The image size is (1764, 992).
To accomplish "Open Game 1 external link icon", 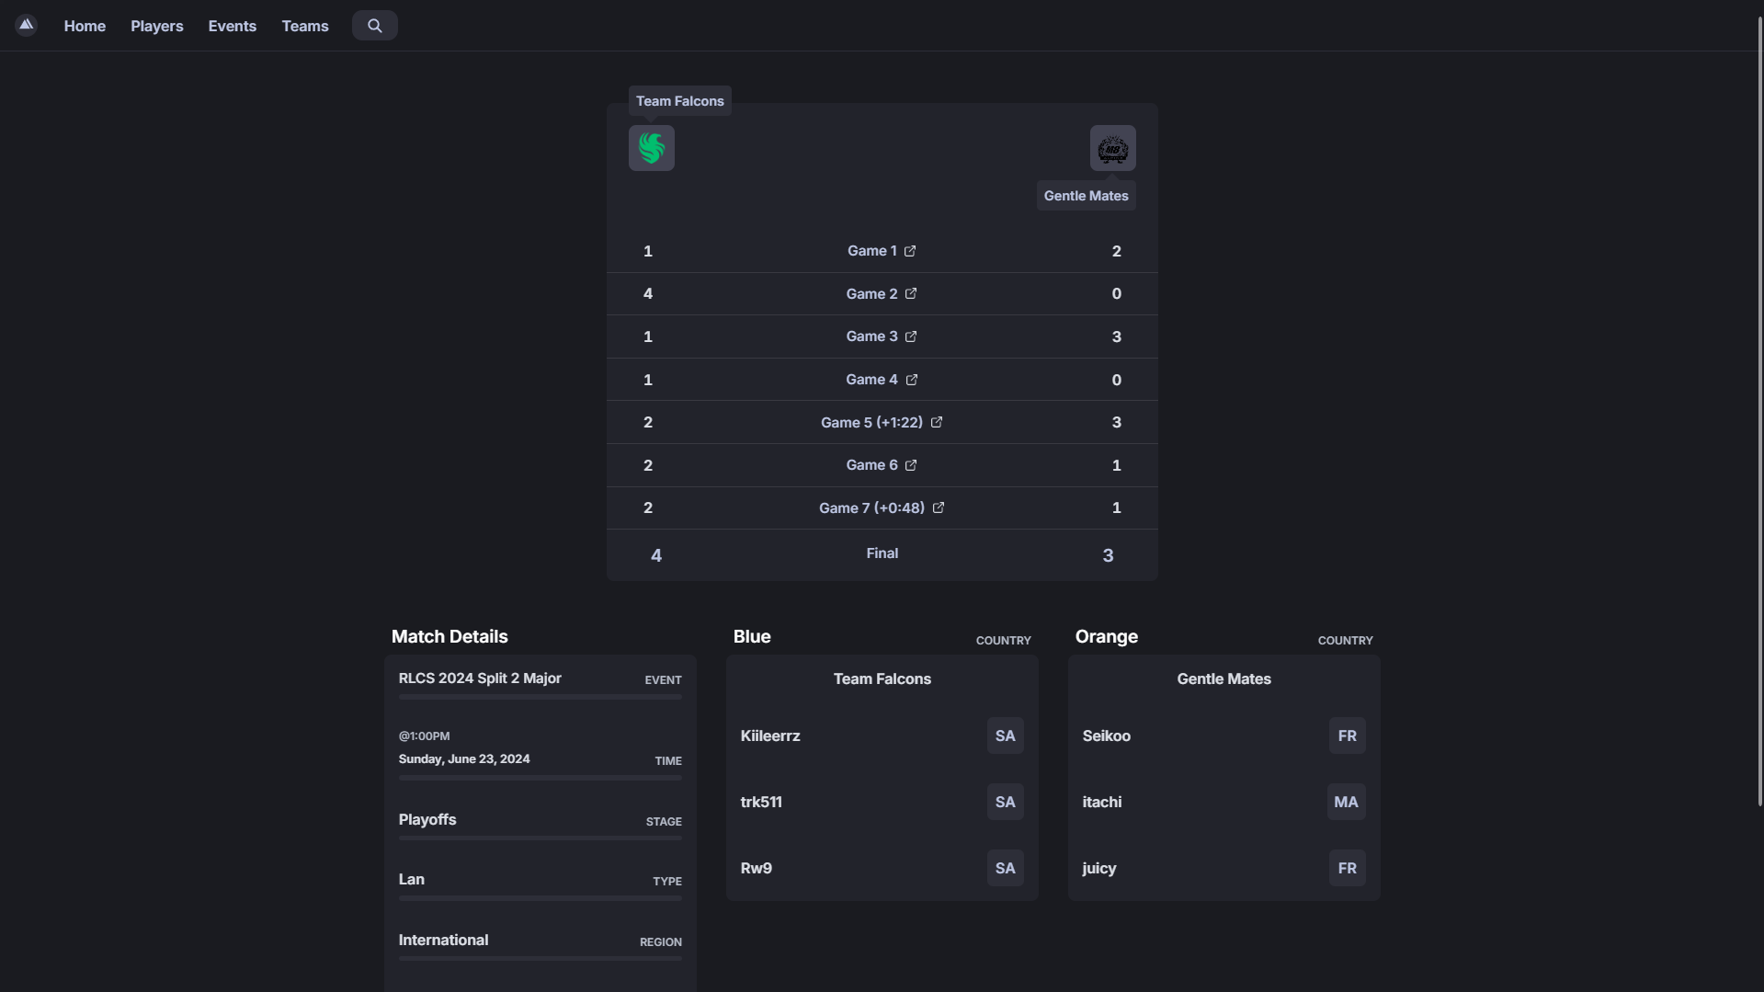I will [x=910, y=251].
